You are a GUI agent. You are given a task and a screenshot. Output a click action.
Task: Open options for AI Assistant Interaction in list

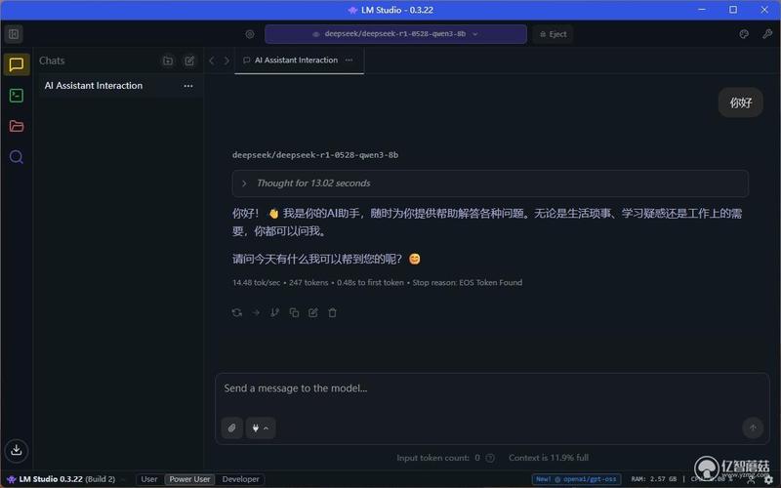tap(188, 86)
